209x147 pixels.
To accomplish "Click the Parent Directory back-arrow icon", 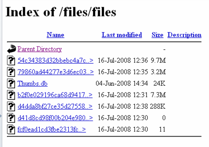I will point(12,49).
